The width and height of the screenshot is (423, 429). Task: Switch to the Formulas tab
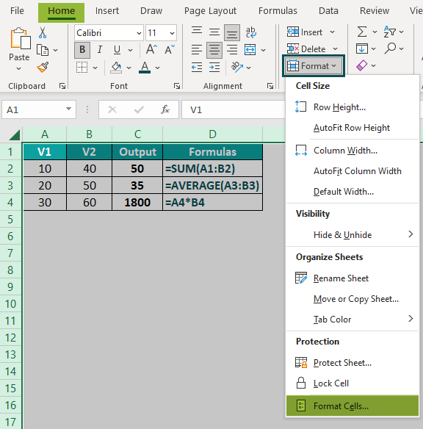coord(278,11)
